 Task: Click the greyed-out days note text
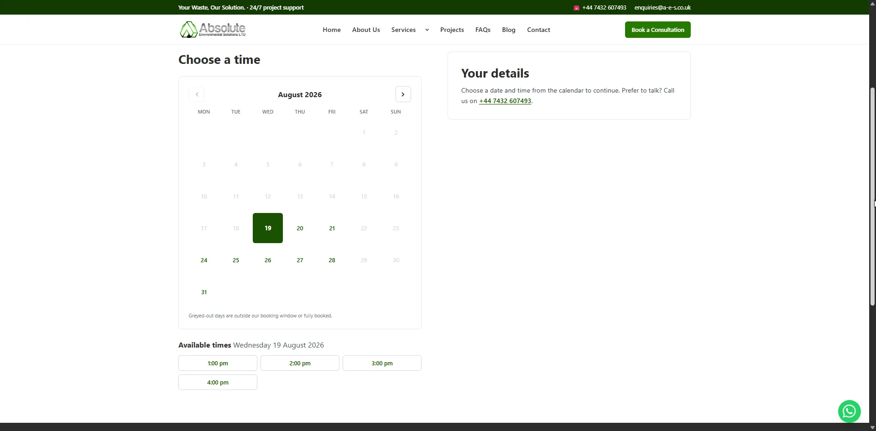(260, 316)
